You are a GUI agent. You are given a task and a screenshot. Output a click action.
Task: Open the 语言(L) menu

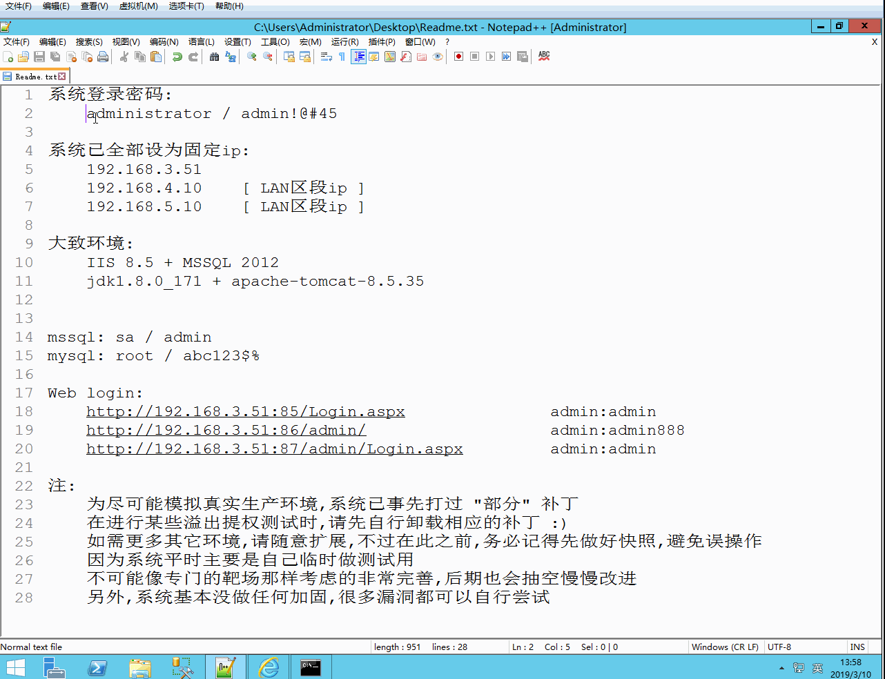(202, 42)
